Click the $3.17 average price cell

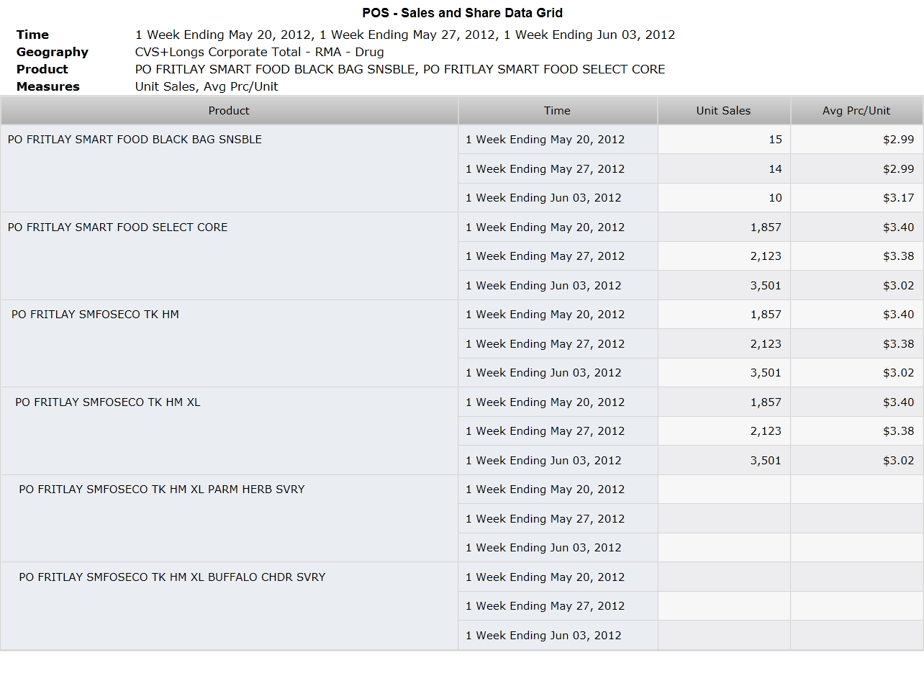coord(857,198)
